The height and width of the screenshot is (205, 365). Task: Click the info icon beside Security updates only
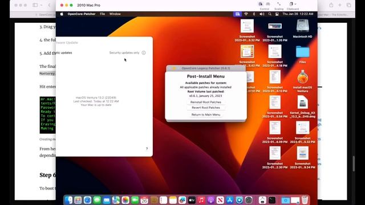[x=144, y=53]
